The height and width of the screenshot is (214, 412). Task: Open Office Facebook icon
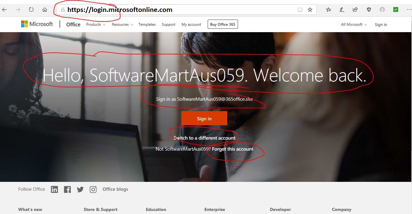67,190
